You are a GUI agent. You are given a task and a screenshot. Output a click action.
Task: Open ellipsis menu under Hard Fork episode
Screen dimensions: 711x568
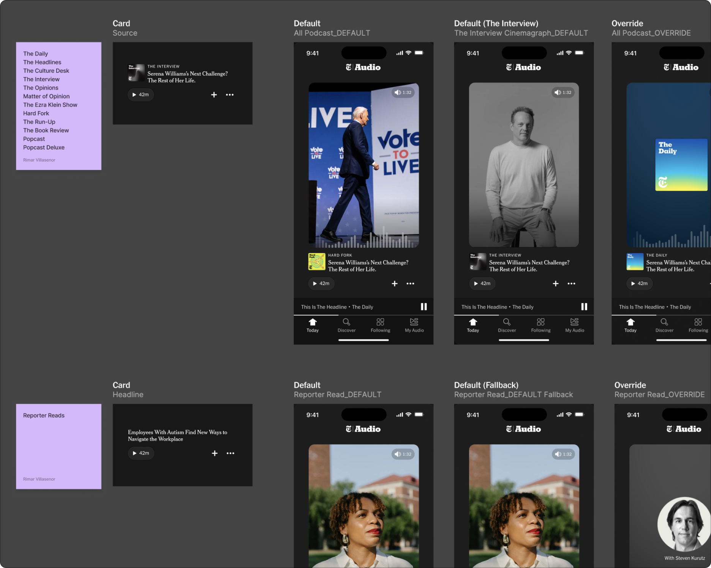pyautogui.click(x=411, y=284)
